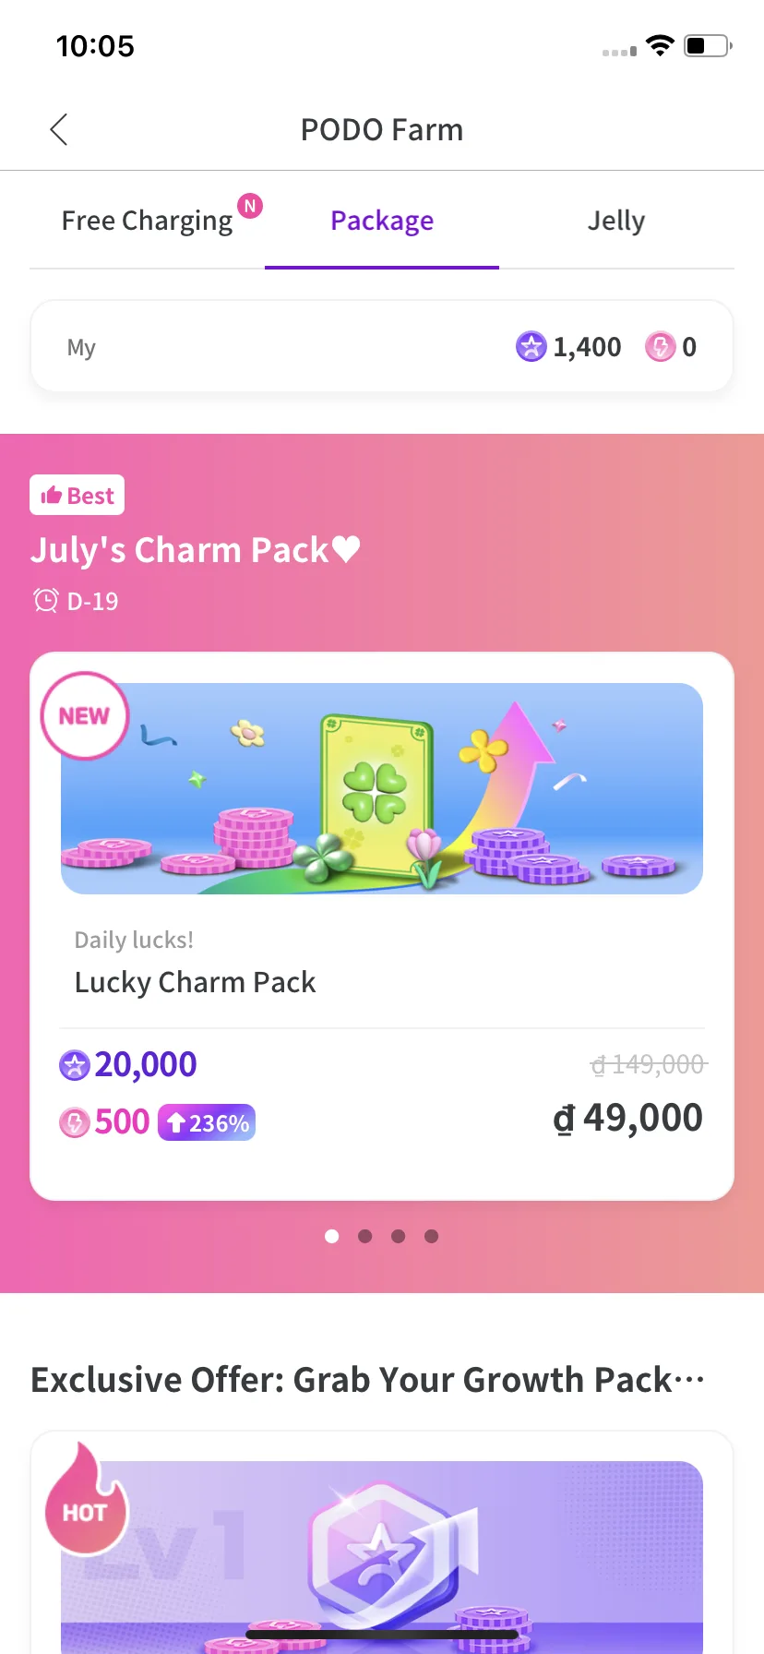Click the alarm clock D-19 icon
Screen dimensions: 764x1654
pyautogui.click(x=46, y=601)
